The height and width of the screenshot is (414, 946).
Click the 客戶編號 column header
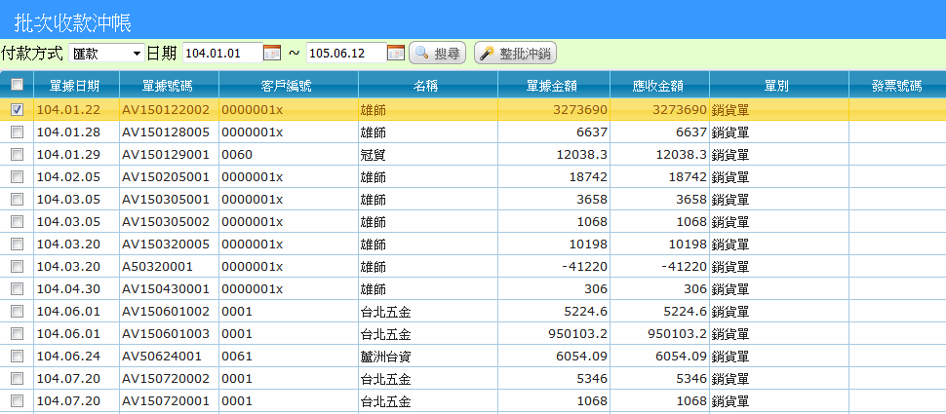(x=287, y=86)
